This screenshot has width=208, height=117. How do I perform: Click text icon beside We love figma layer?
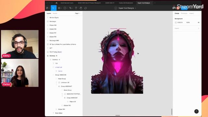coord(48,18)
